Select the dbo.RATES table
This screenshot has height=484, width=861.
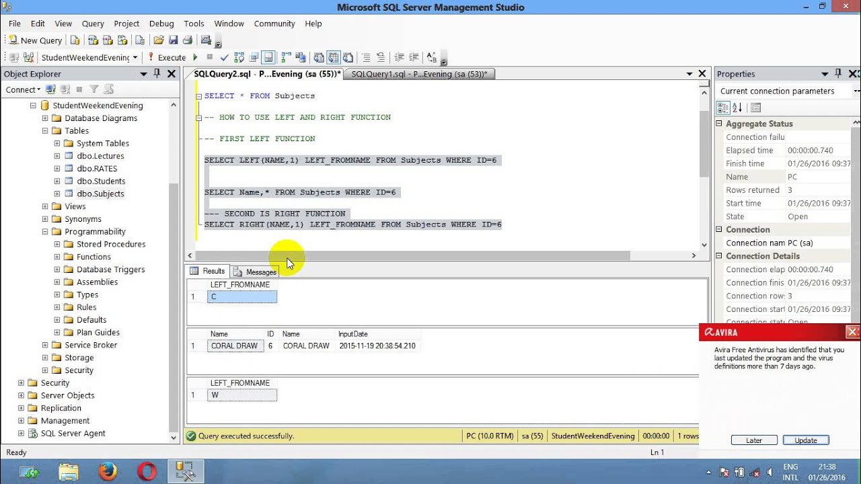coord(97,169)
